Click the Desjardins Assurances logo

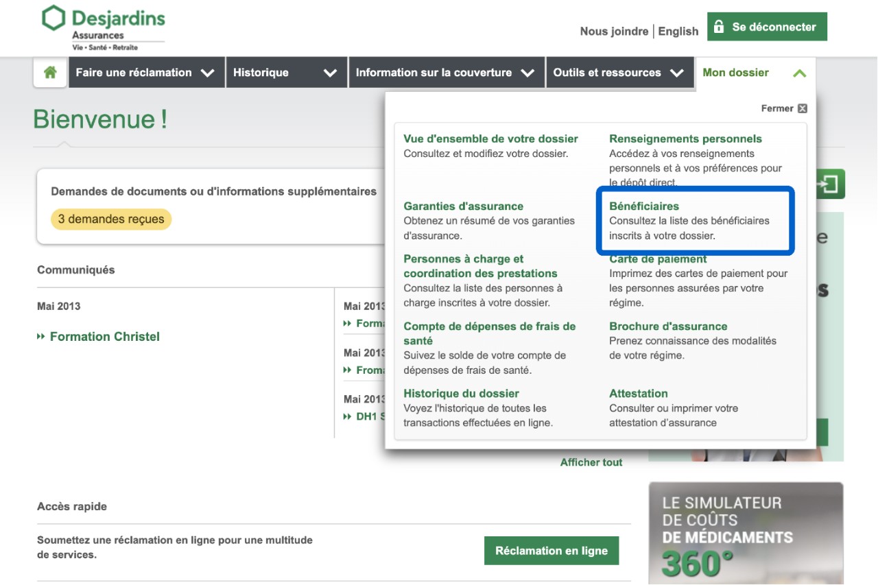pos(103,28)
